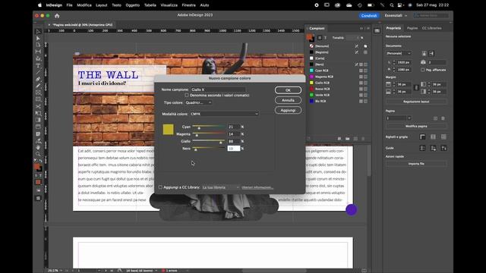Click the Page Orientation portrait icon
486x273 pixels.
[x=424, y=53]
